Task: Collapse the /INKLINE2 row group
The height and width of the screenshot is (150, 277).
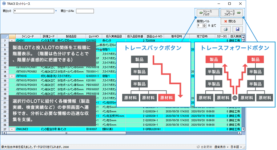Action: (12, 129)
